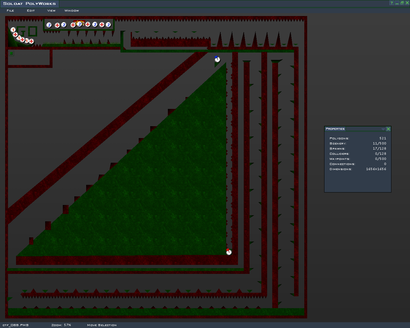Close the Properties panel
The image size is (410, 328).
(388, 129)
